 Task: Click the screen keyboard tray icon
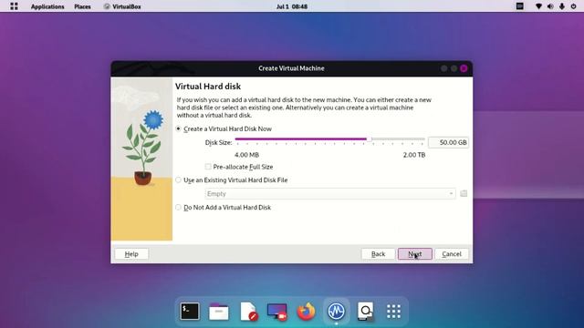tap(519, 6)
